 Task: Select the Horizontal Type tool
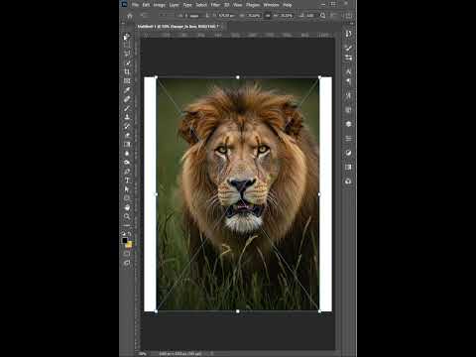click(127, 180)
